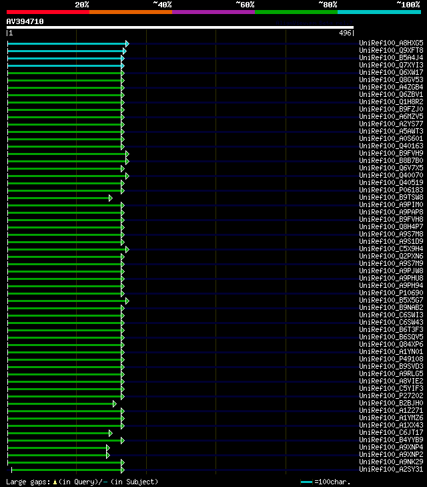427x487 pixels.
Task: Click the UniRef100_B6T3F3 label
Action: click(391, 329)
